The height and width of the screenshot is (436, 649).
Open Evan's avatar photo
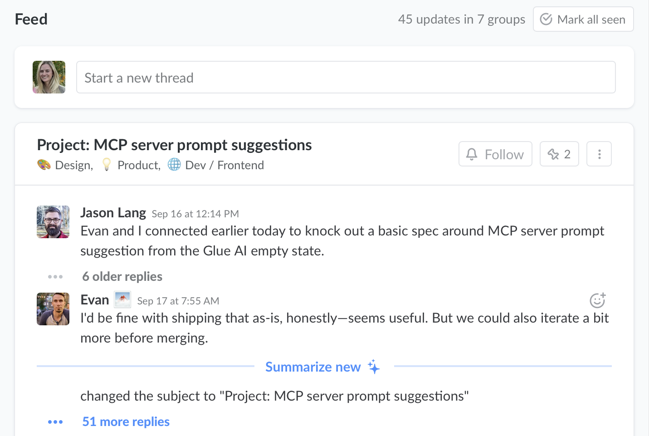click(53, 309)
